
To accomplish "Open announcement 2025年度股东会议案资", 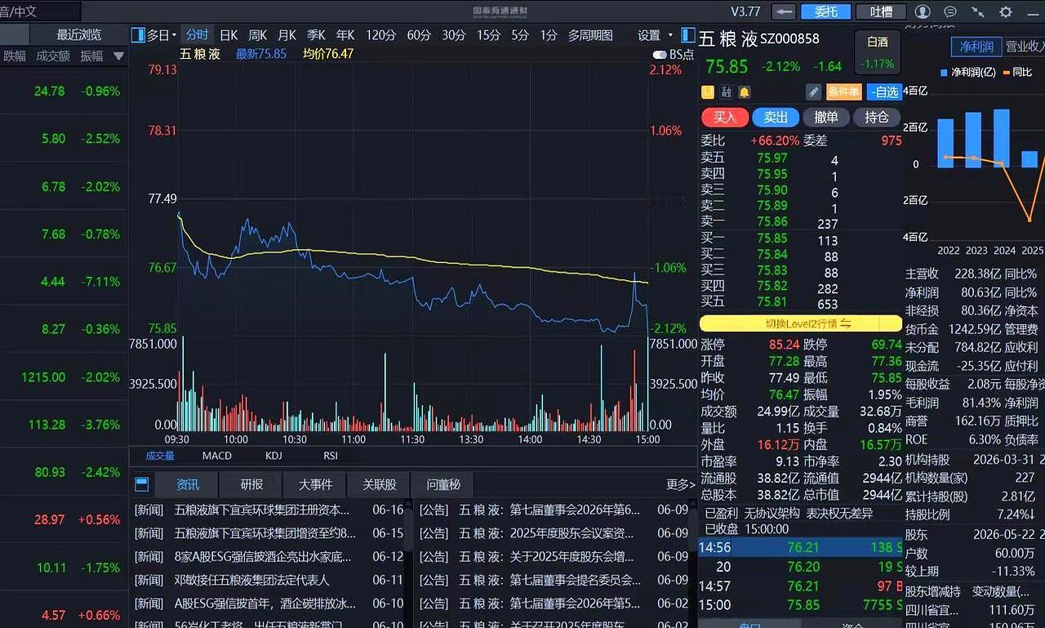I will (571, 533).
